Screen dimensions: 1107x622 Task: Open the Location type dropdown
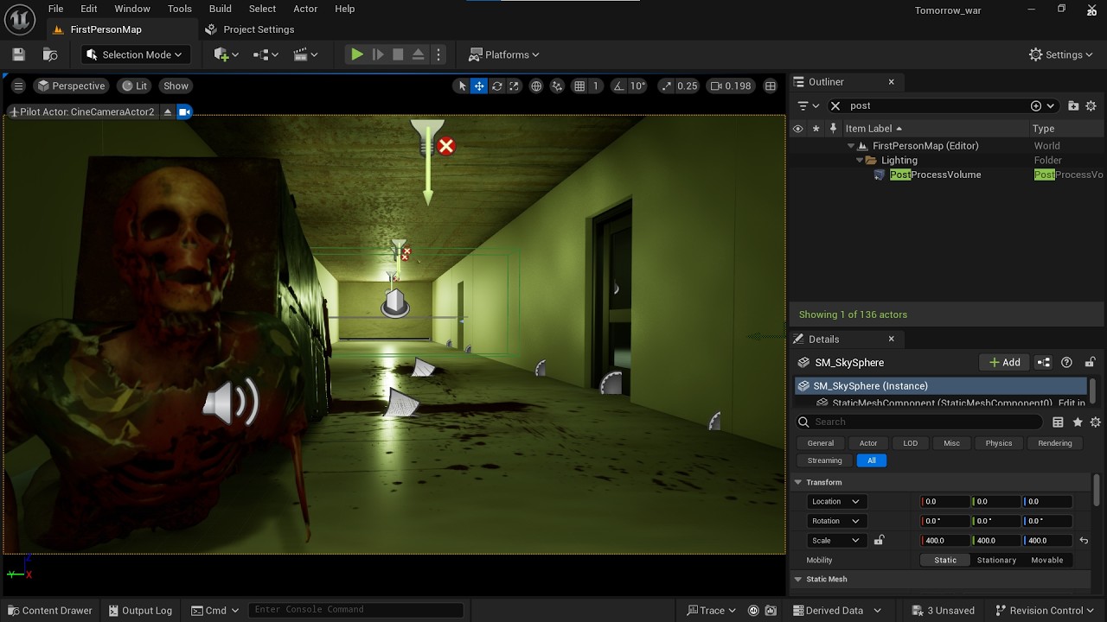[x=835, y=501]
